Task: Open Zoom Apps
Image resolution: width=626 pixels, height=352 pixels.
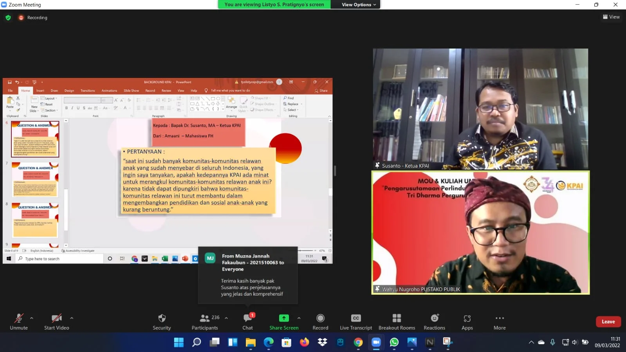Action: click(467, 322)
